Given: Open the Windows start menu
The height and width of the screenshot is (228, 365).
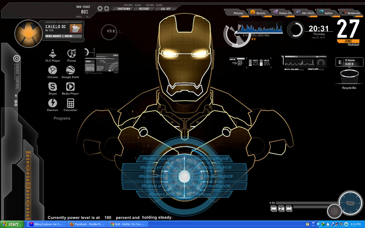Looking at the screenshot, I should pyautogui.click(x=11, y=224).
